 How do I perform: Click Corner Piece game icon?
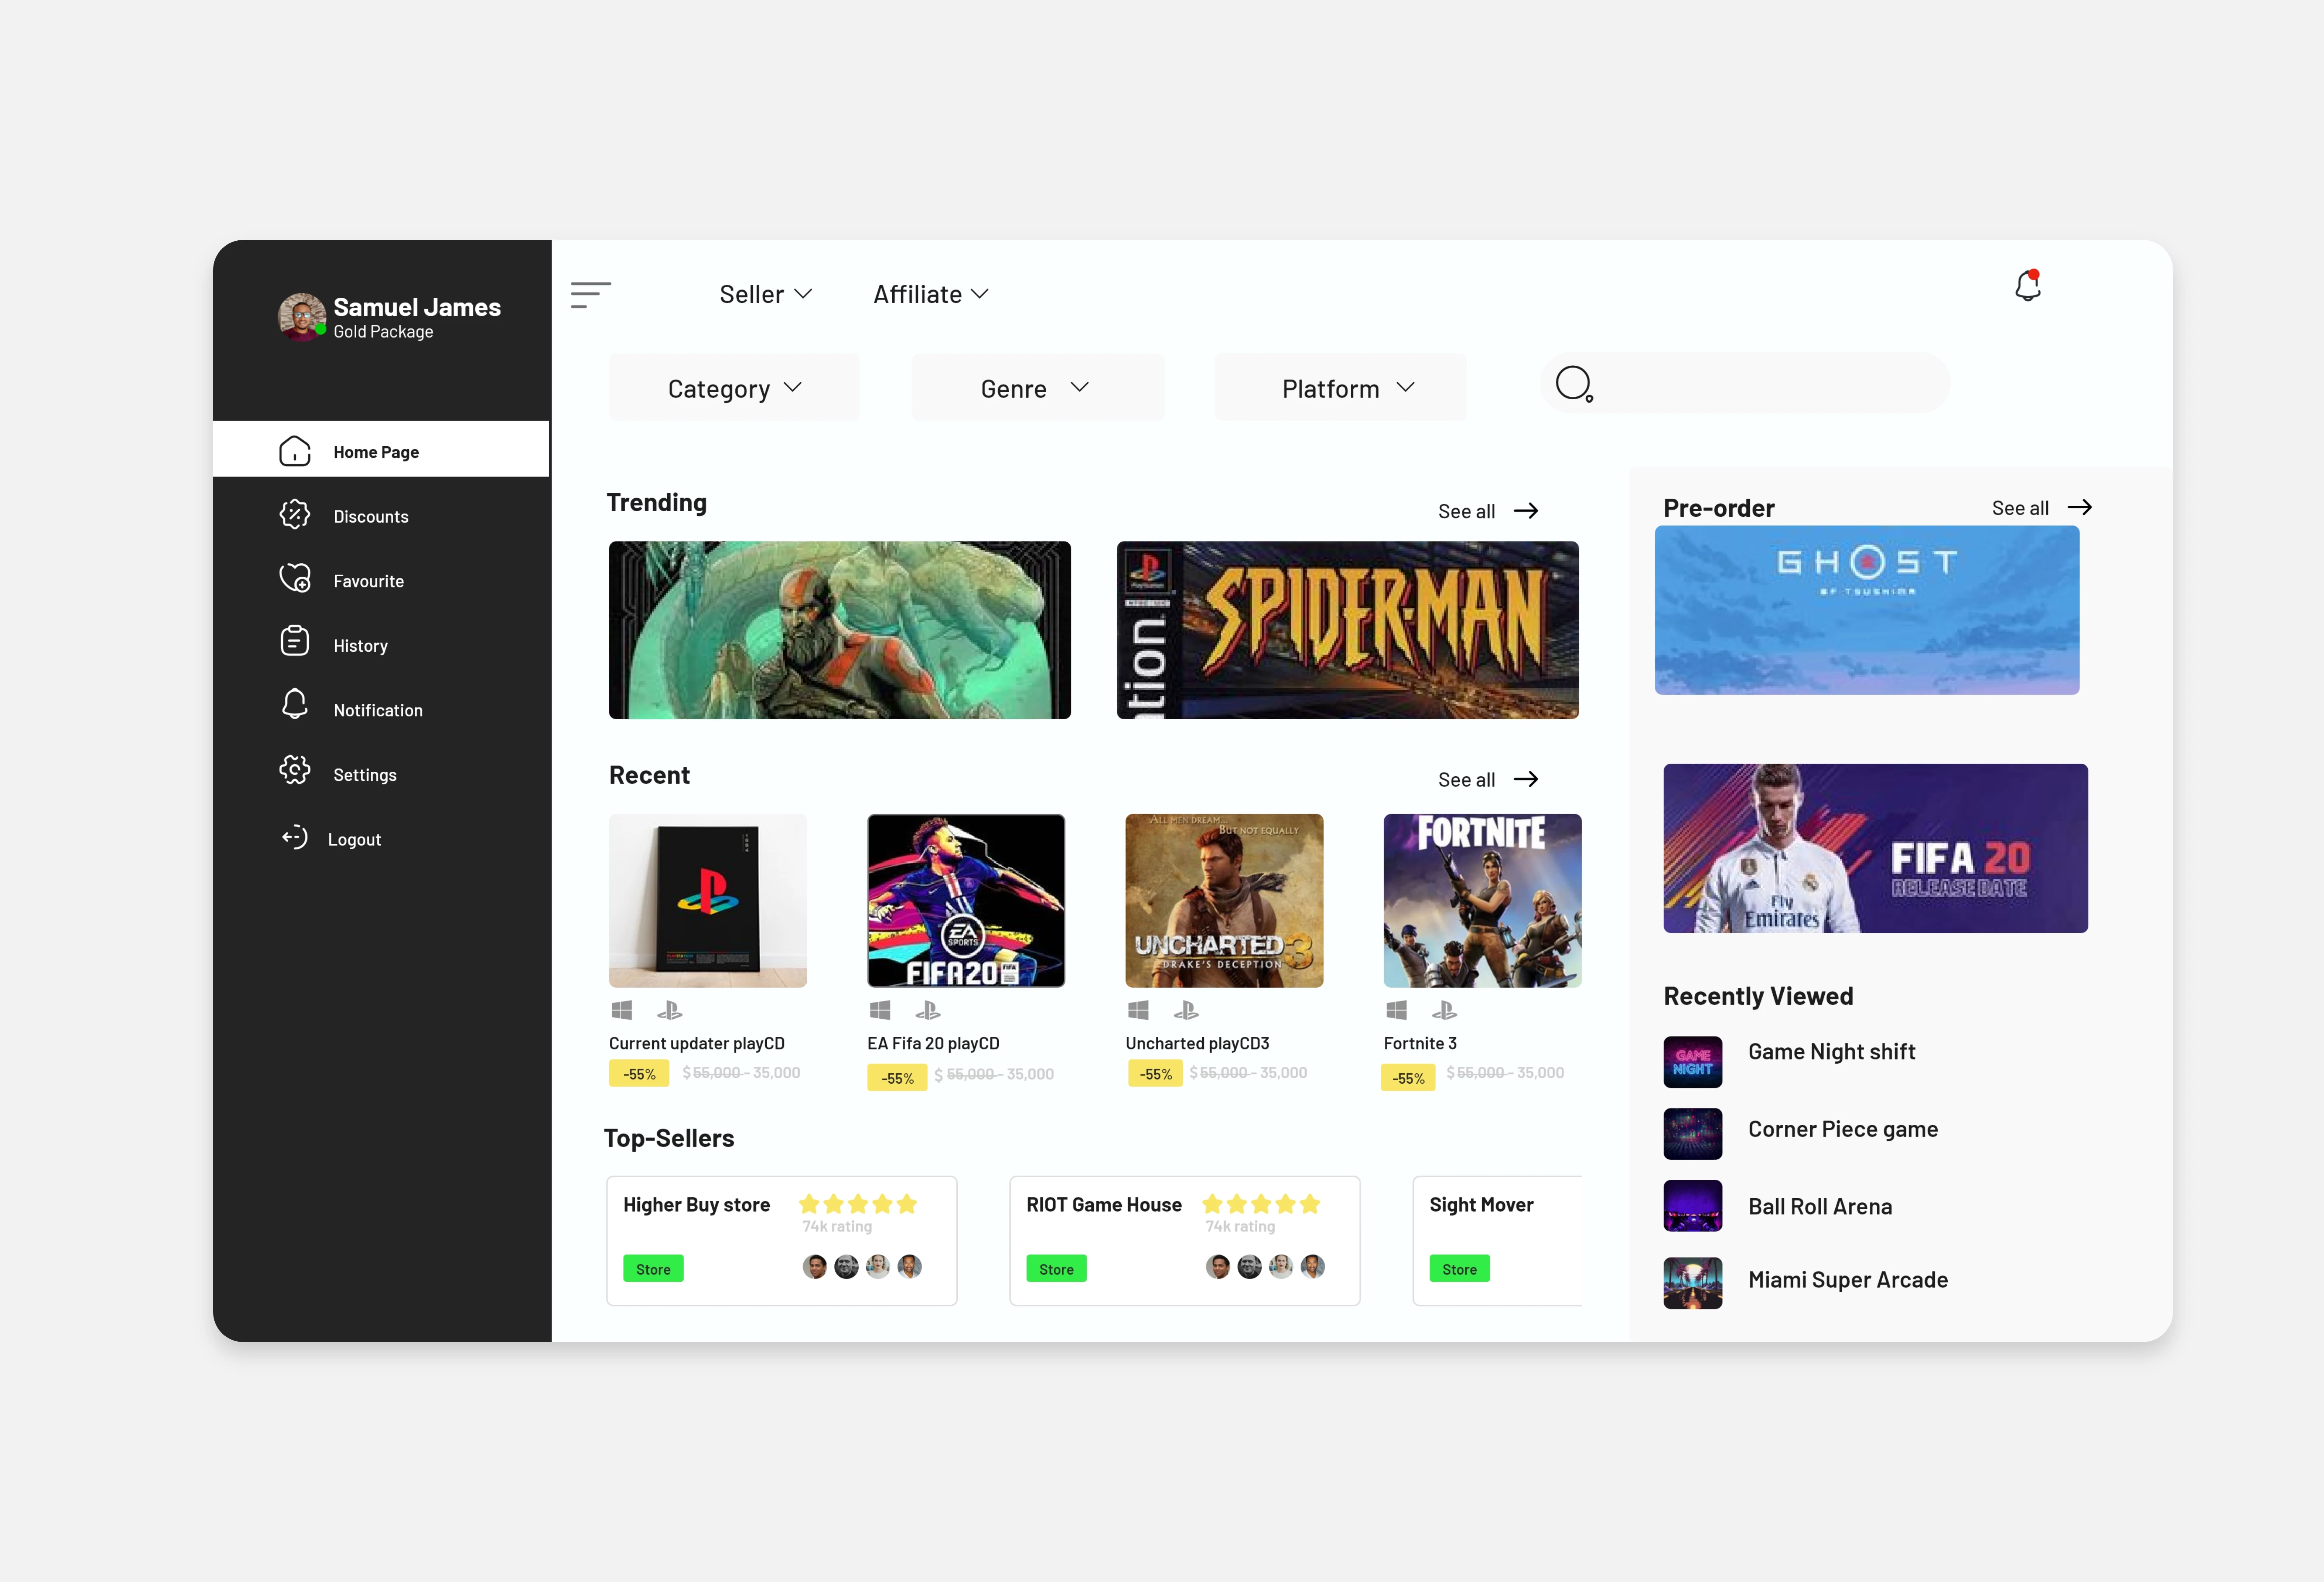click(1693, 1134)
